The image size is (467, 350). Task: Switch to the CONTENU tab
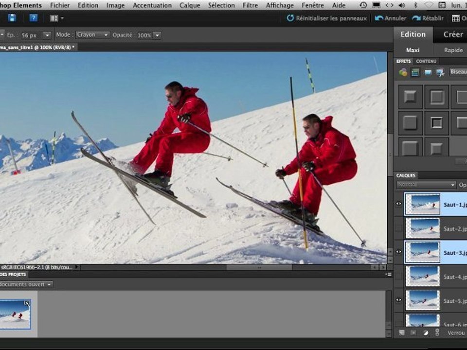[x=426, y=61]
